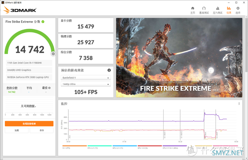Click the 11th Gen Intel Core i9-11980HK row

pyautogui.click(x=29, y=63)
